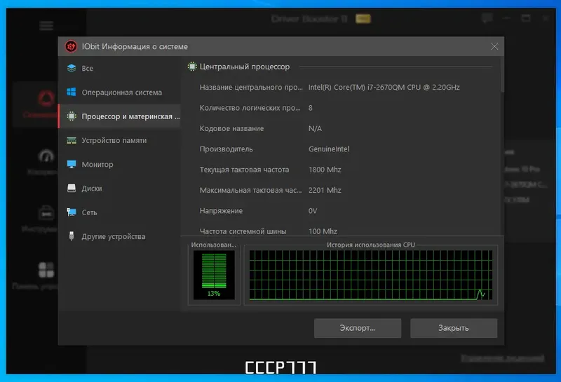
Task: Click the CPU usage history graph
Action: point(371,275)
